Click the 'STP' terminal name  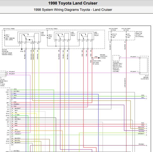[x=8, y=135]
